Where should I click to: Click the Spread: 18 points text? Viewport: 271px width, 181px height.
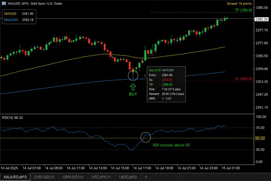pyautogui.click(x=239, y=3)
